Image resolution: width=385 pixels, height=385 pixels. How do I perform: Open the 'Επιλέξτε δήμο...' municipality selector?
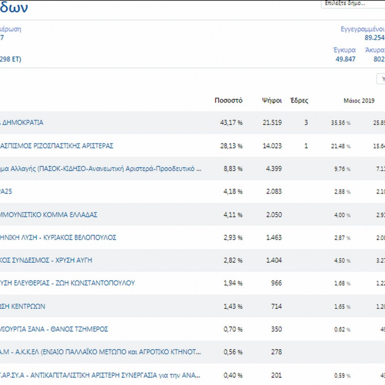(353, 4)
